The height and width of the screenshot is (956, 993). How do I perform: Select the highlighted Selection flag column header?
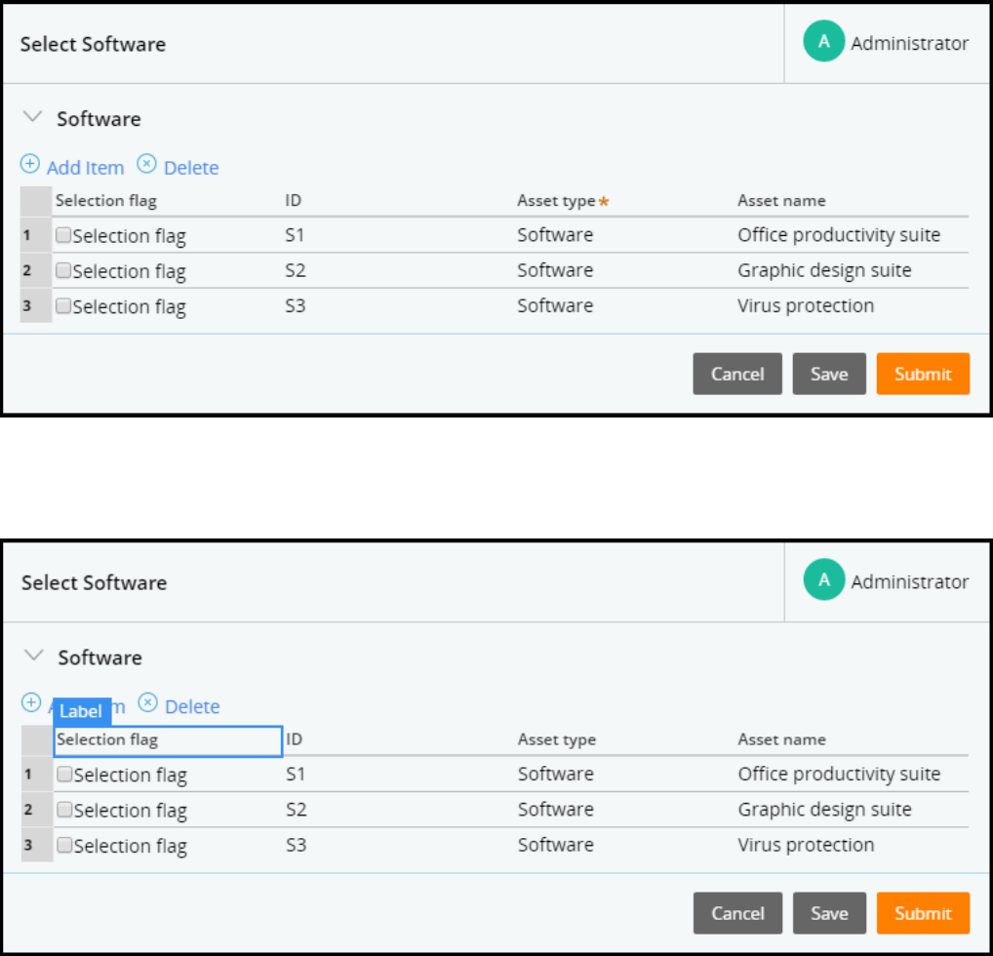(168, 740)
